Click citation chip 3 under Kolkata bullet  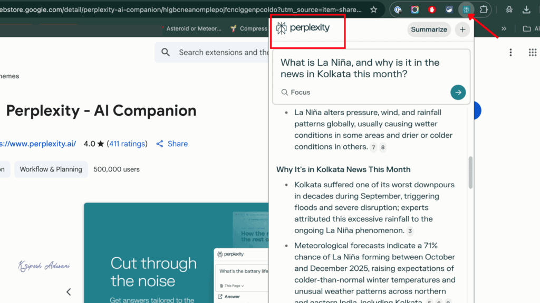tap(410, 231)
